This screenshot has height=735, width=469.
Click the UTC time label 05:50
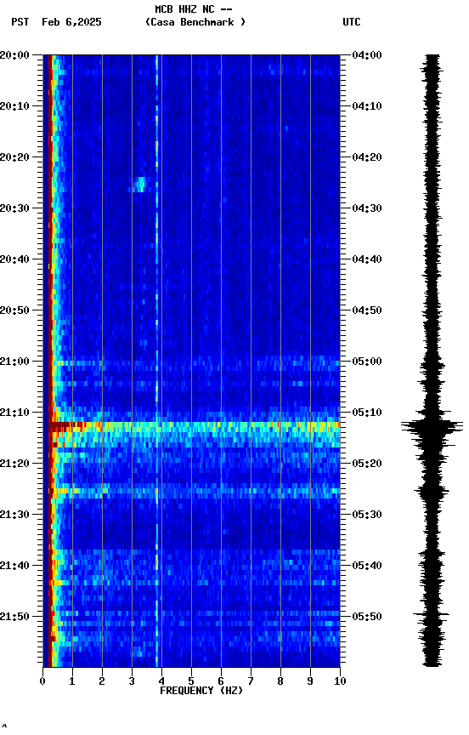tap(367, 617)
